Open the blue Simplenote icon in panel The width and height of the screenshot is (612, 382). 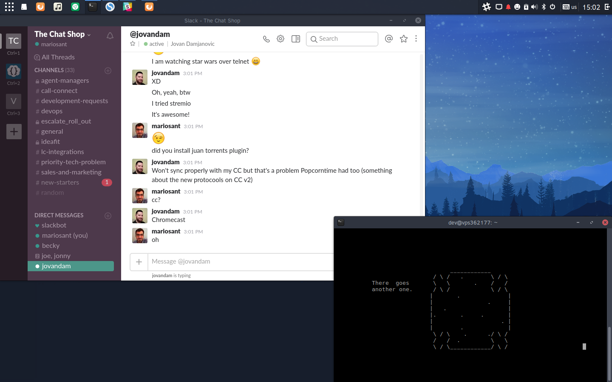click(110, 7)
